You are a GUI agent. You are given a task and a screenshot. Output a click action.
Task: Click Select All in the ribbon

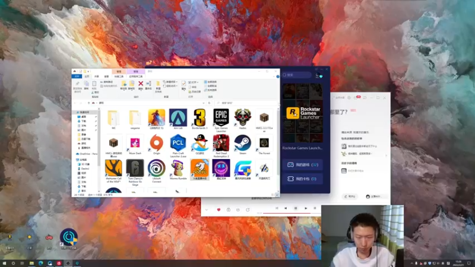[210, 82]
